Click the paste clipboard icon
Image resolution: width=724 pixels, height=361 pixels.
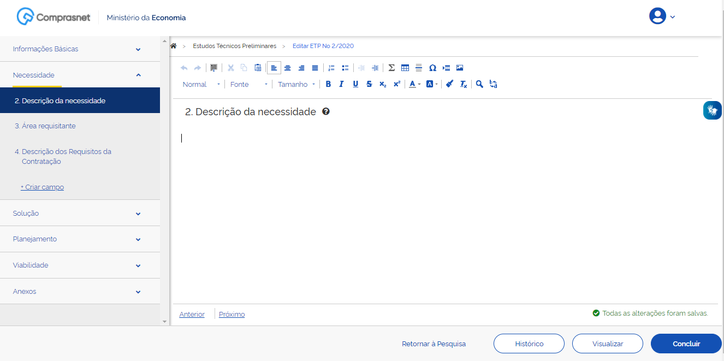[258, 68]
